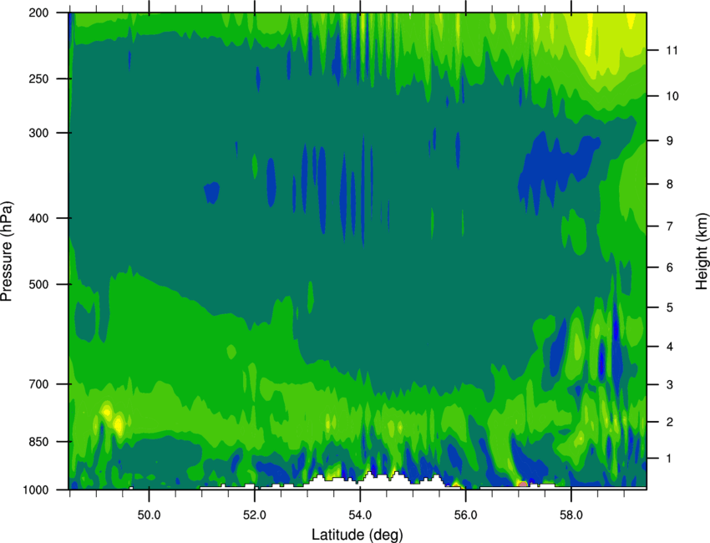Click the 'Pressure (hPa)' axis title

point(7,251)
